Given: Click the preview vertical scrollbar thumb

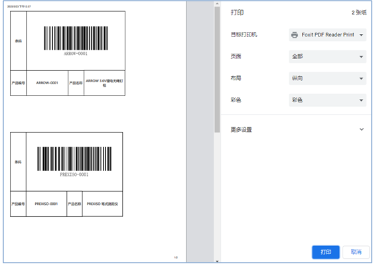Looking at the screenshot, I should click(x=217, y=70).
